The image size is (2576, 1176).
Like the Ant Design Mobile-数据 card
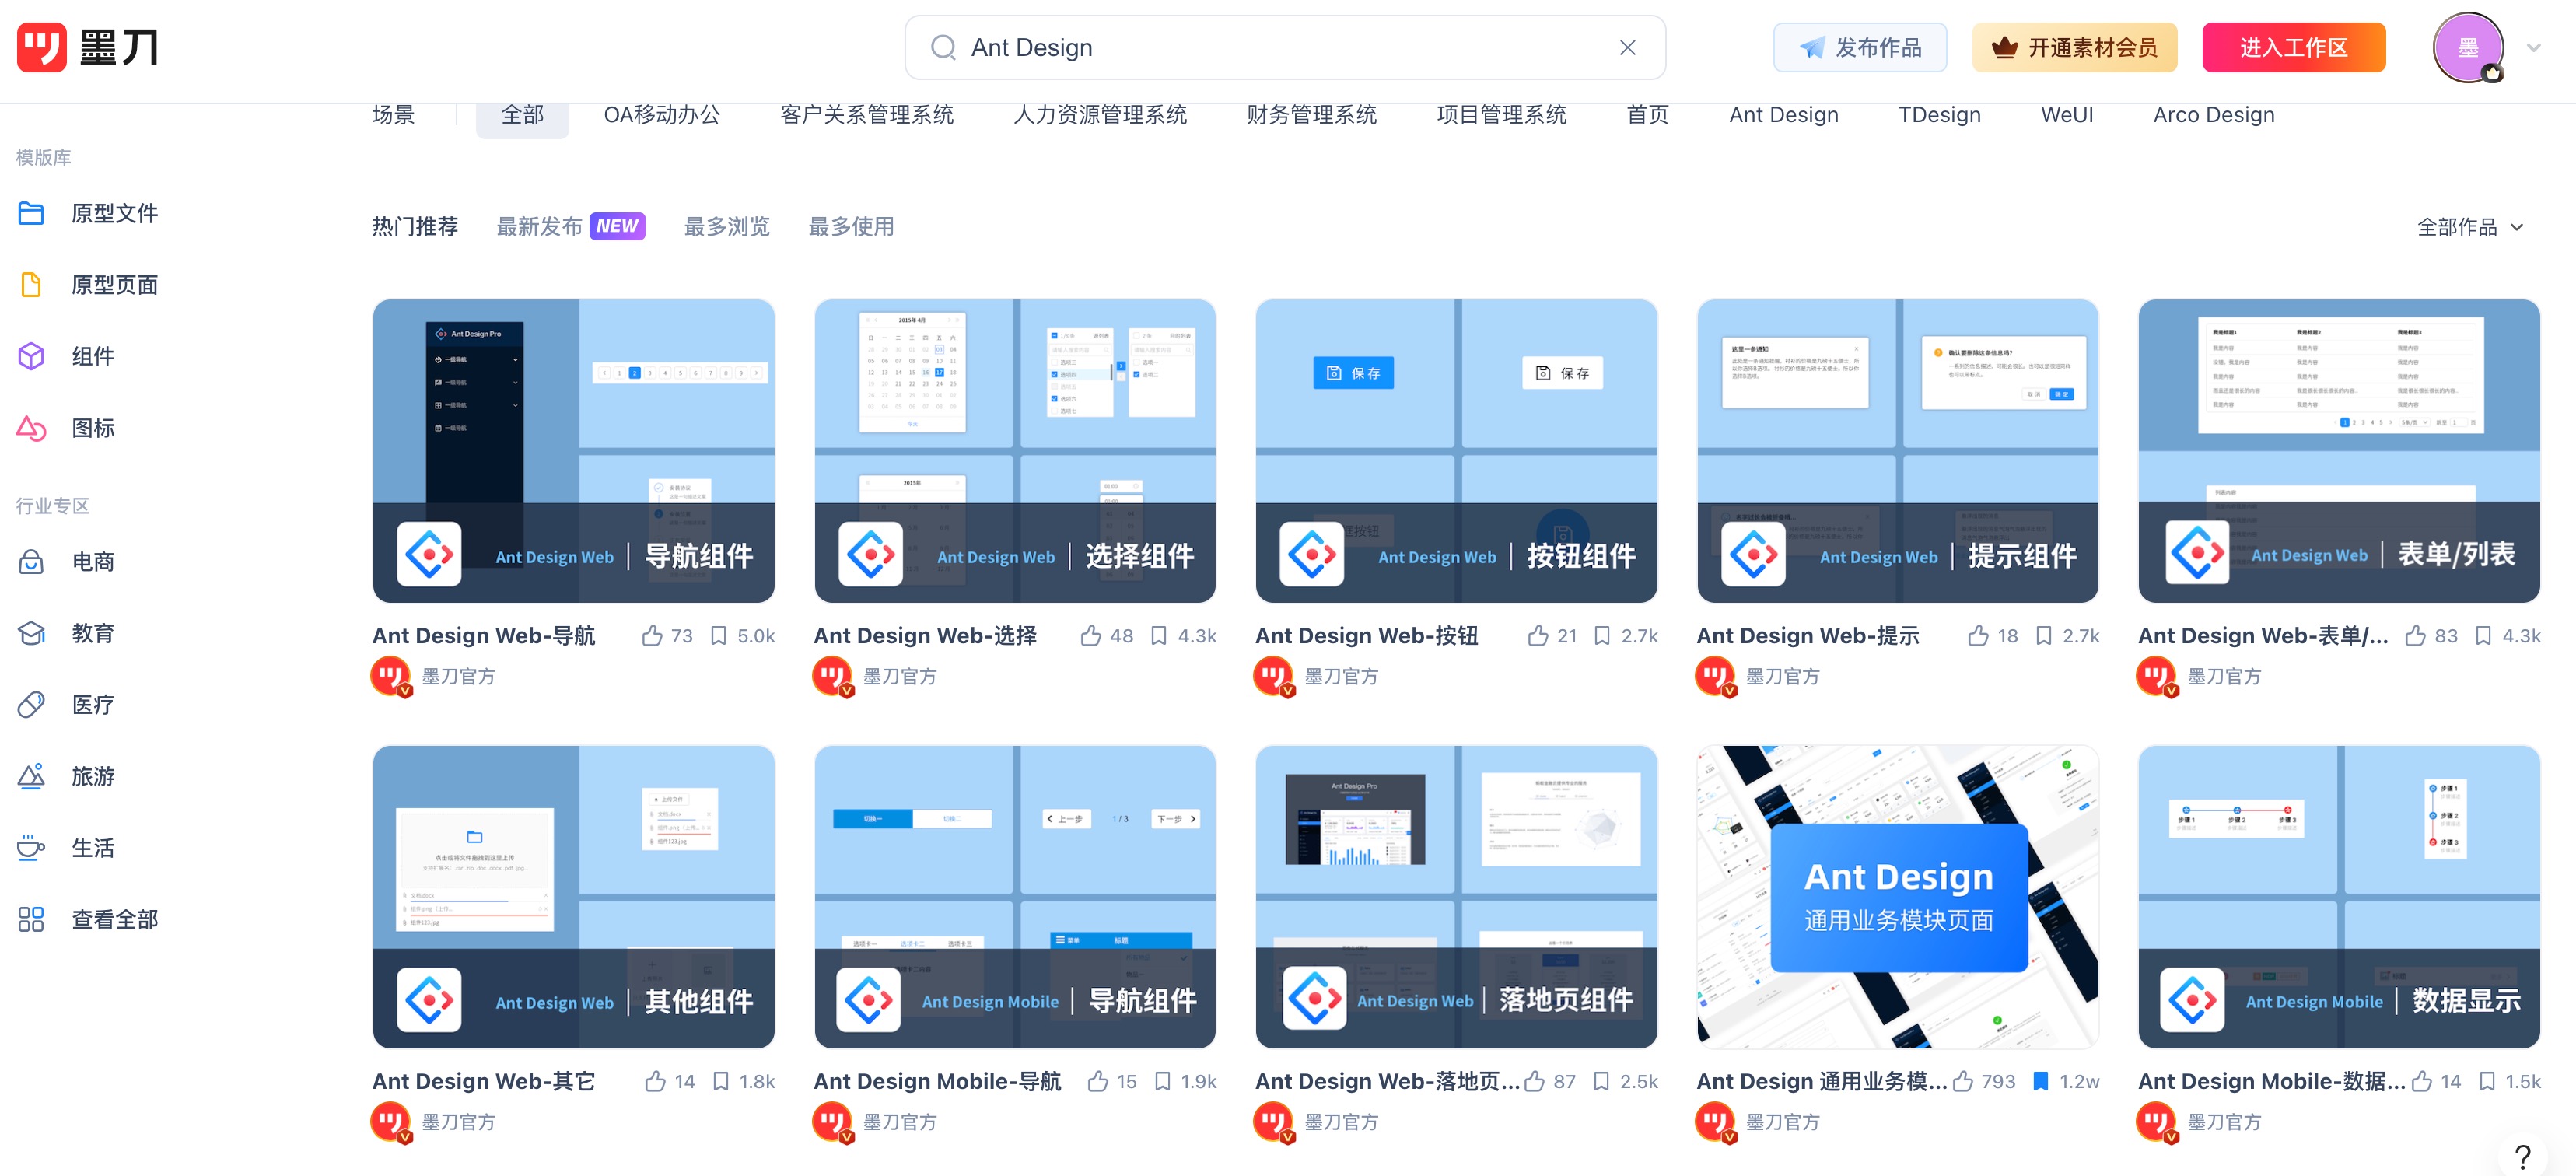pyautogui.click(x=2421, y=1082)
